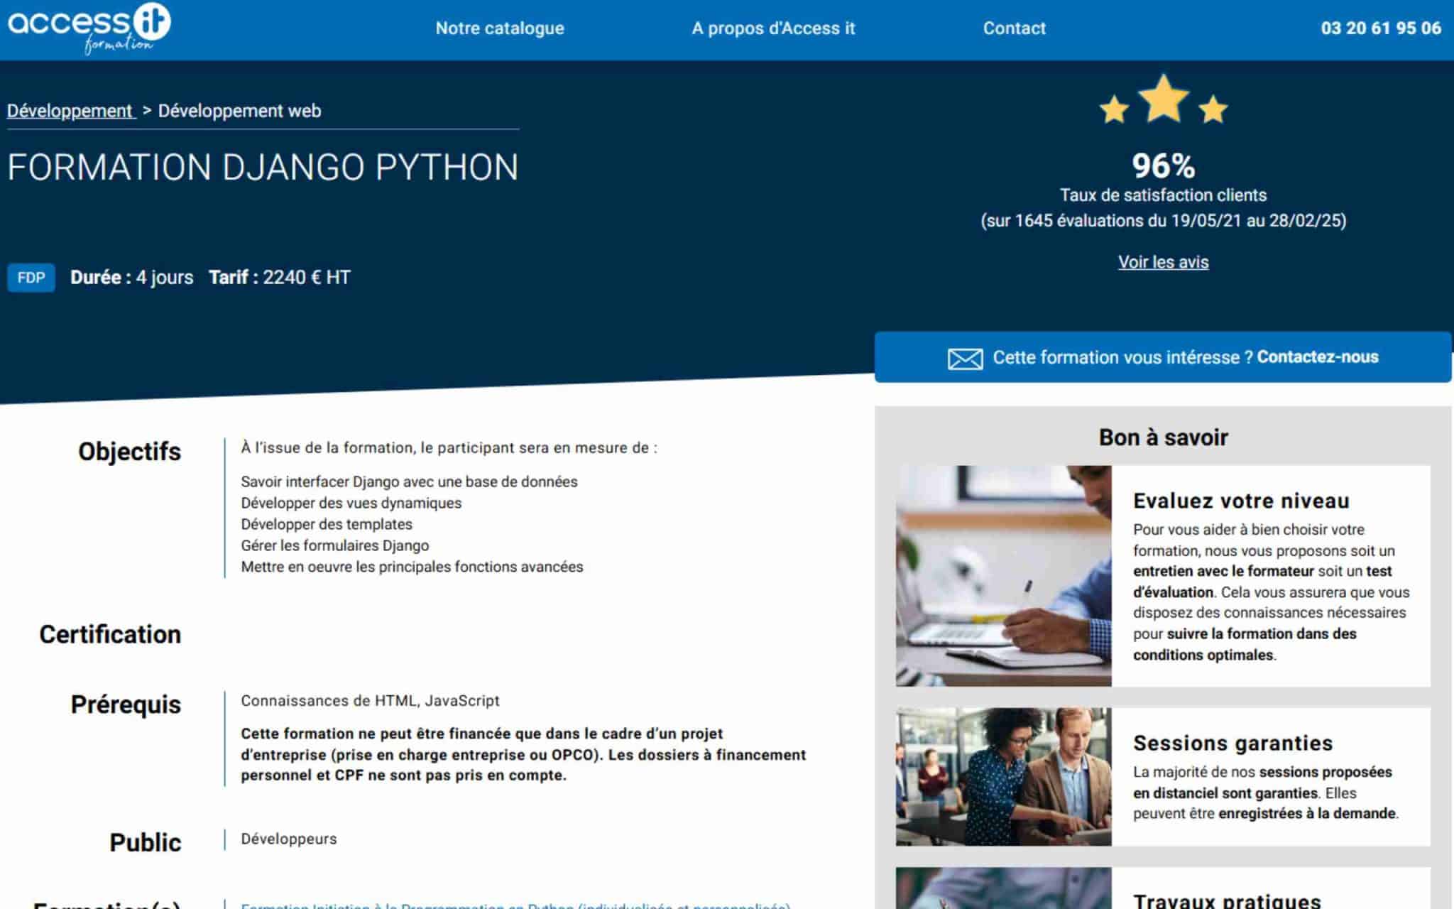Click the Public section heading
The height and width of the screenshot is (909, 1454).
click(145, 842)
